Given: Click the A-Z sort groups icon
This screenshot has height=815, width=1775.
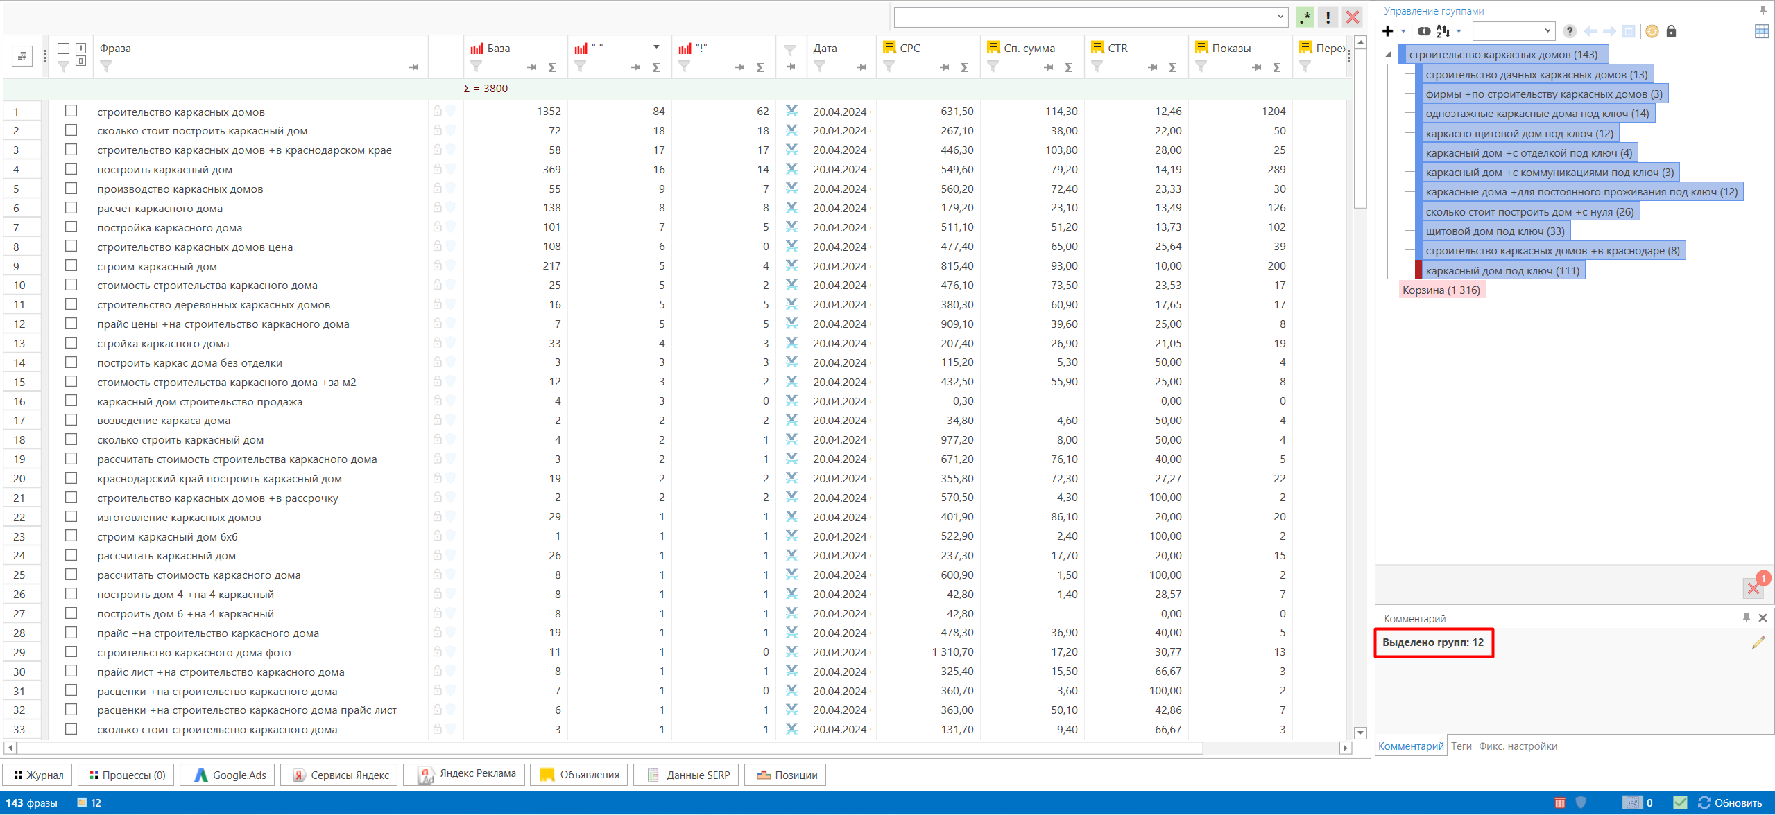Looking at the screenshot, I should (1443, 31).
